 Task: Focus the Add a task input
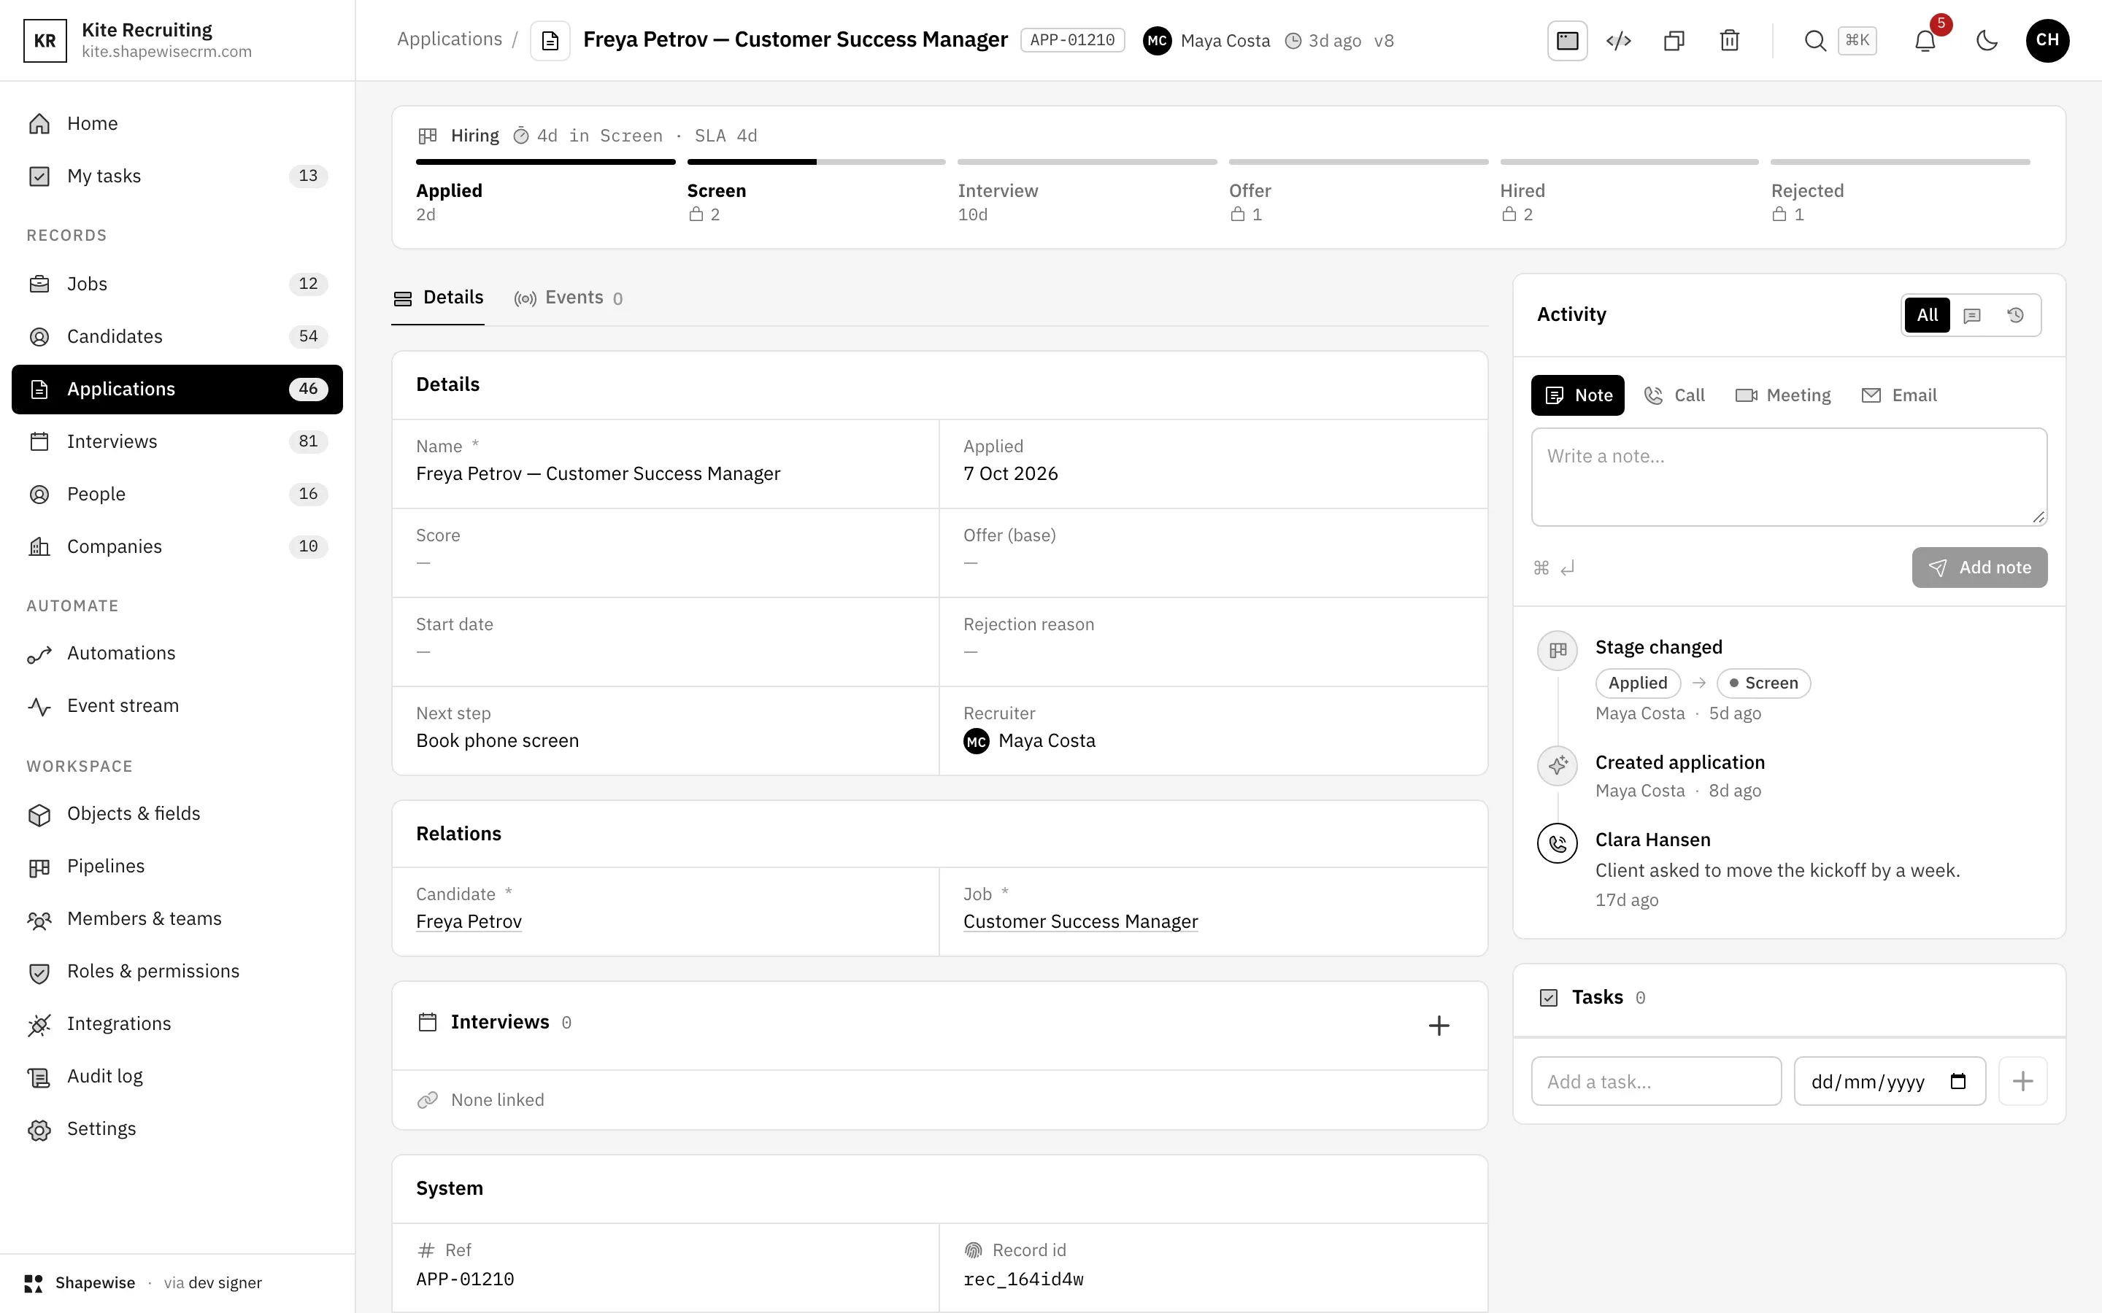pyautogui.click(x=1655, y=1081)
